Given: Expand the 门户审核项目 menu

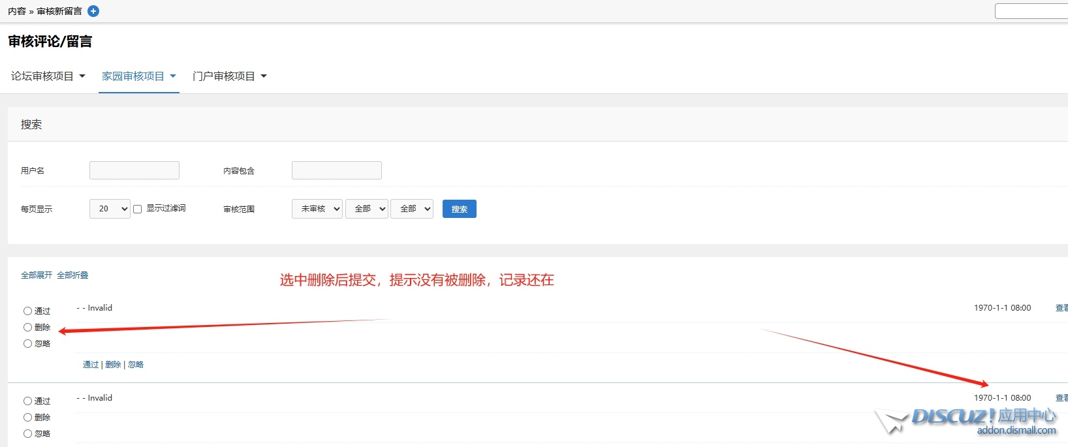Looking at the screenshot, I should pos(229,76).
